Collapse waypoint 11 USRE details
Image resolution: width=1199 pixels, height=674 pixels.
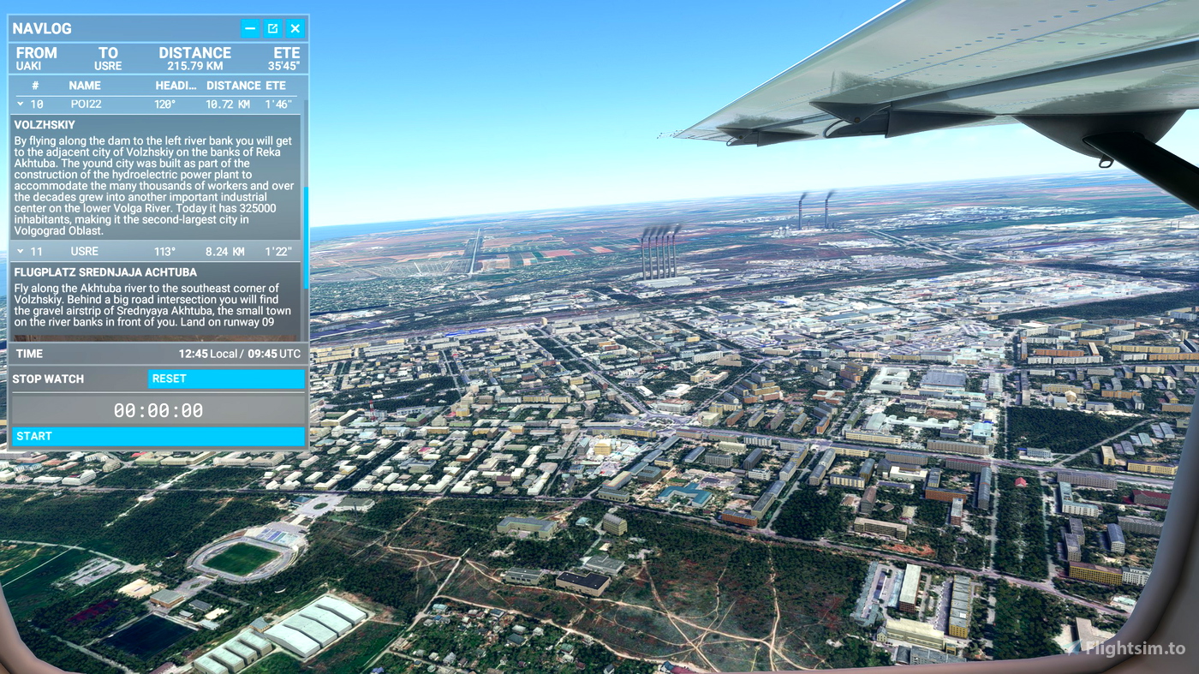coord(20,252)
